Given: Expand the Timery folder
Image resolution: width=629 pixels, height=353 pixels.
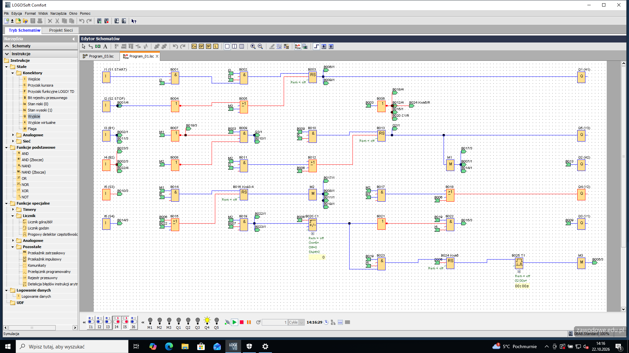Looking at the screenshot, I should [x=13, y=210].
